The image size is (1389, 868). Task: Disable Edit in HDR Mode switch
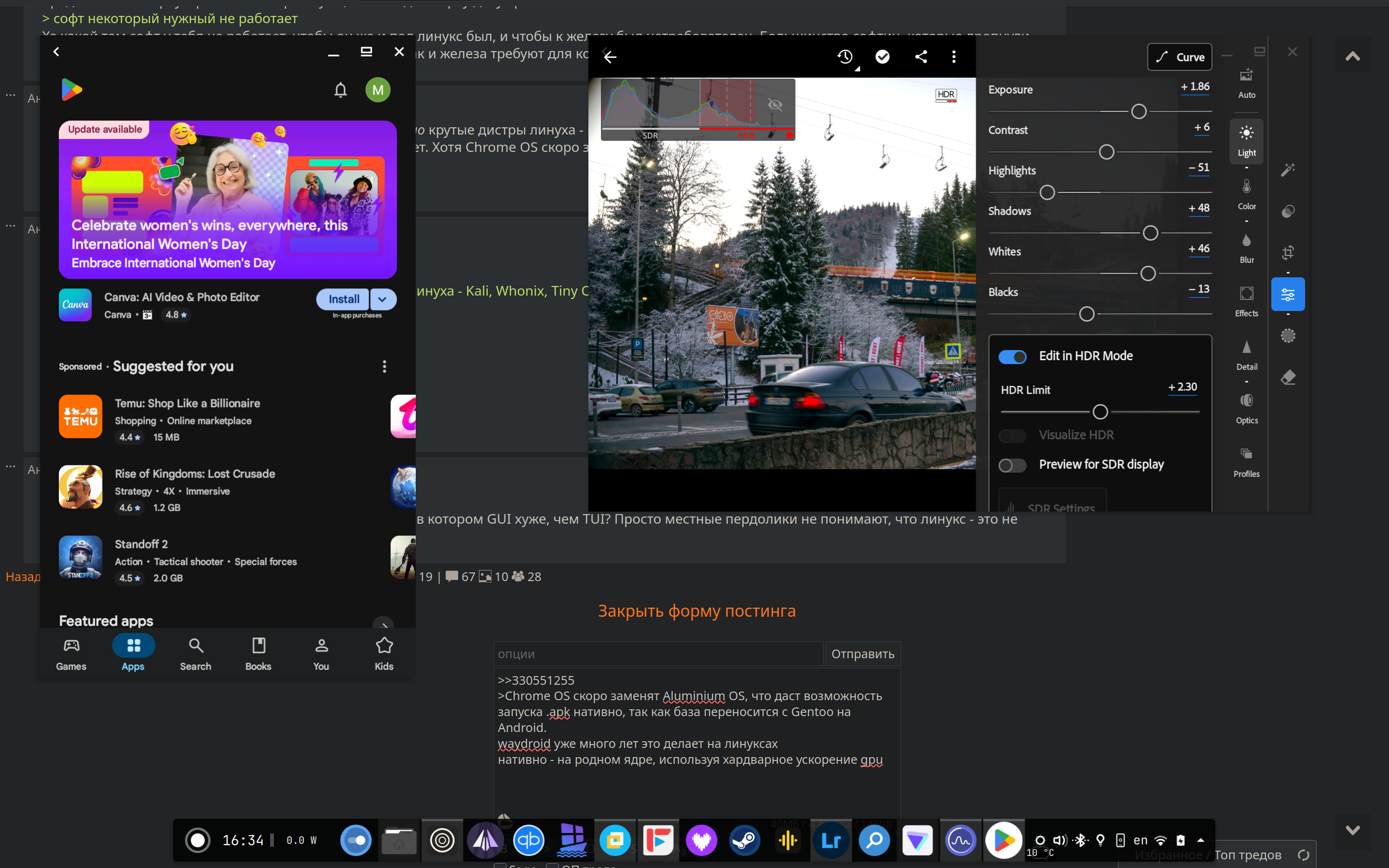pos(1012,356)
